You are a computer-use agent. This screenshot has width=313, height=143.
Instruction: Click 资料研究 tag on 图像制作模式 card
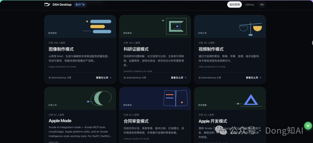pyautogui.click(x=52, y=33)
